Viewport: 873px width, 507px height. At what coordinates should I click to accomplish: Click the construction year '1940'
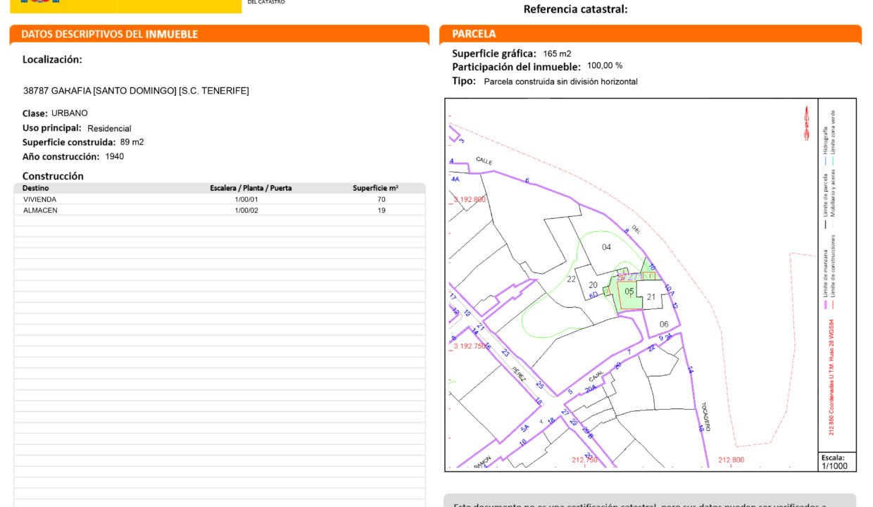click(114, 156)
